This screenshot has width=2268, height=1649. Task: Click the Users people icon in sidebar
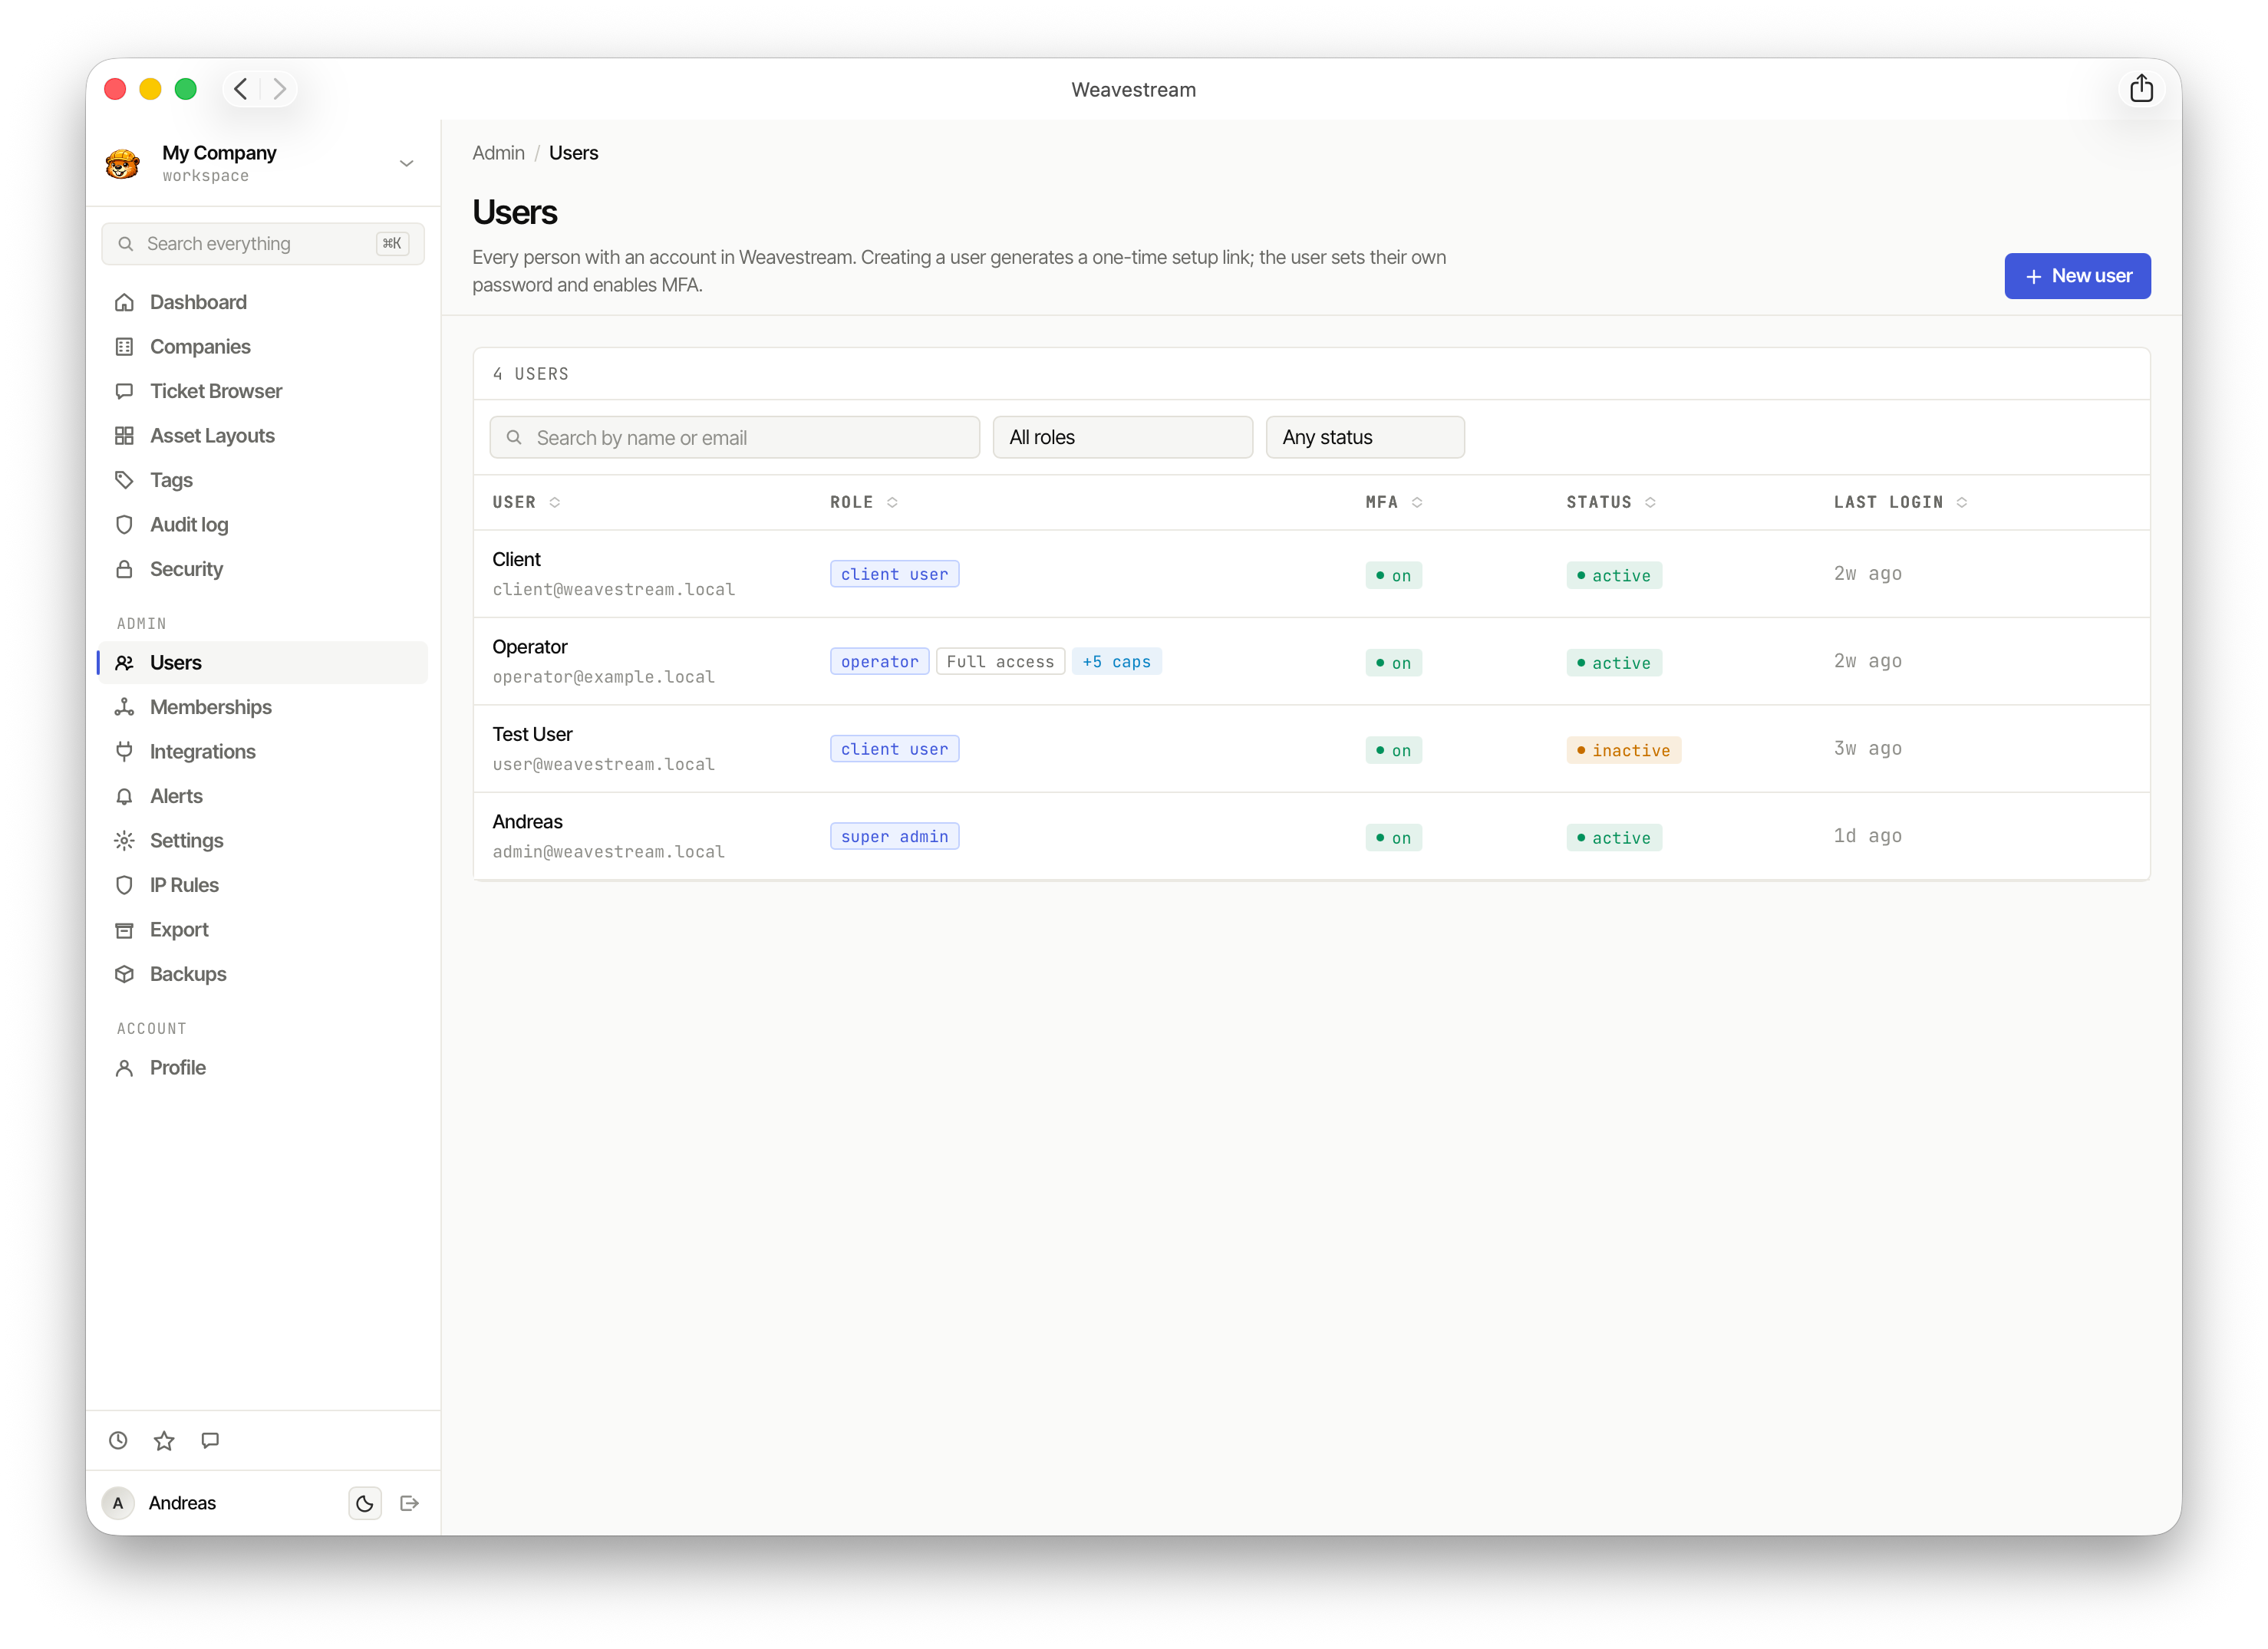[x=124, y=663]
